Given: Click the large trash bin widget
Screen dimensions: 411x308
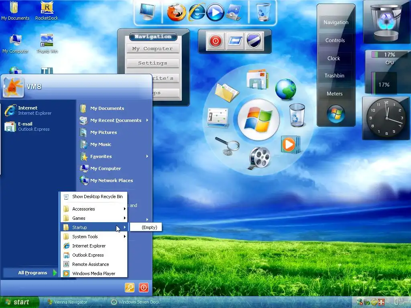Looking at the screenshot, I should [386, 22].
